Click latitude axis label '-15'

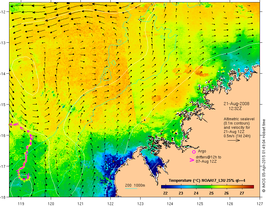[x=3, y=105]
